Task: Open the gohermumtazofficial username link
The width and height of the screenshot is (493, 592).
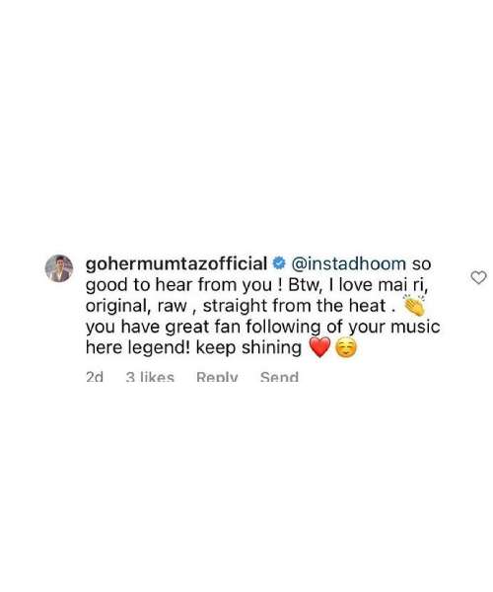Action: point(176,263)
